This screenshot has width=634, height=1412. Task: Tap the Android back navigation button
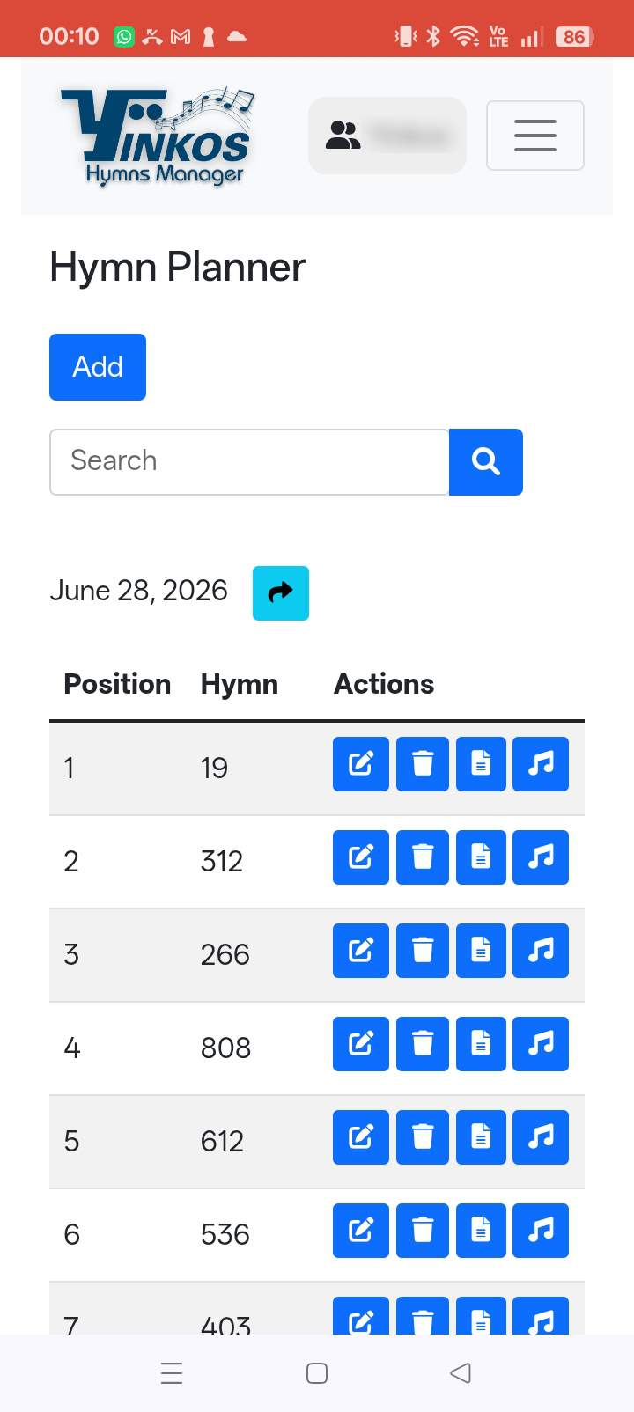pyautogui.click(x=461, y=1373)
